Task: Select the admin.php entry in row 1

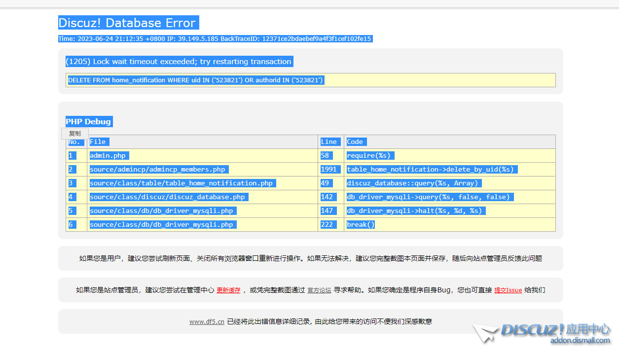Action: pos(108,155)
